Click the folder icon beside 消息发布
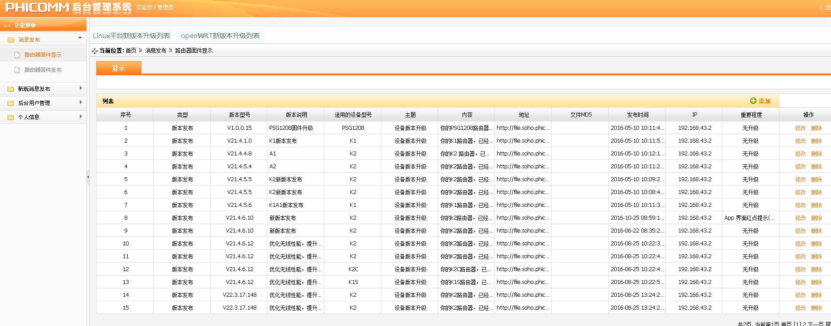This screenshot has width=831, height=326. [11, 40]
